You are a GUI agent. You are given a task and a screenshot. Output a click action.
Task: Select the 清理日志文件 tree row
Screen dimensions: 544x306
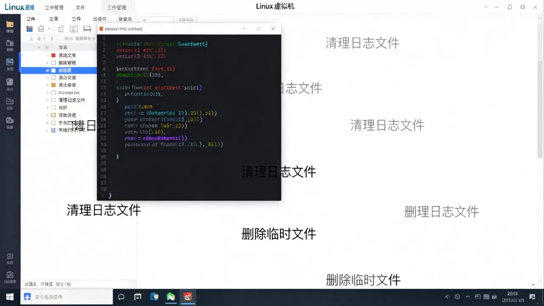point(59,100)
